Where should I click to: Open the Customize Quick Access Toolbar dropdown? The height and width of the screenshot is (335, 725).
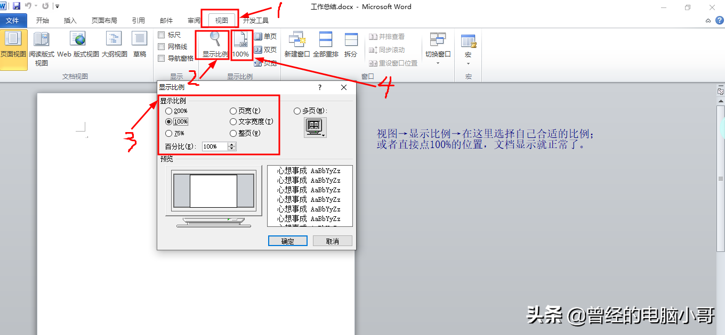pyautogui.click(x=57, y=7)
